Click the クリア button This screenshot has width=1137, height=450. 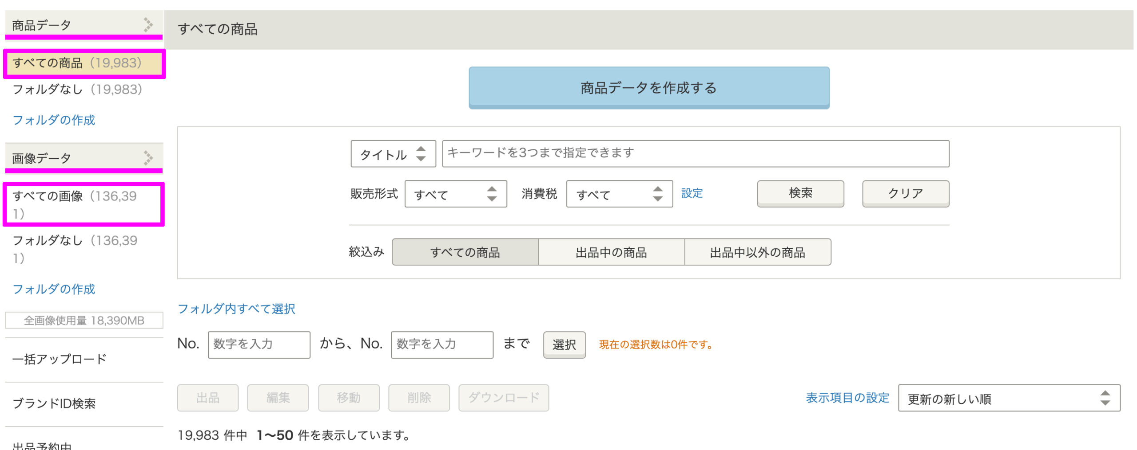pyautogui.click(x=906, y=193)
